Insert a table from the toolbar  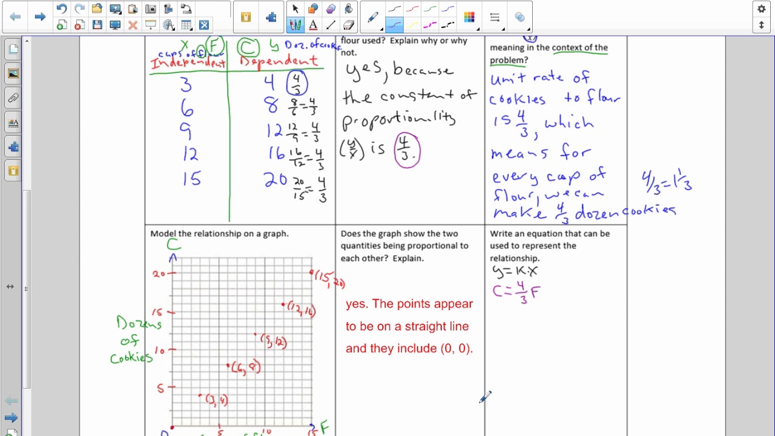186,25
